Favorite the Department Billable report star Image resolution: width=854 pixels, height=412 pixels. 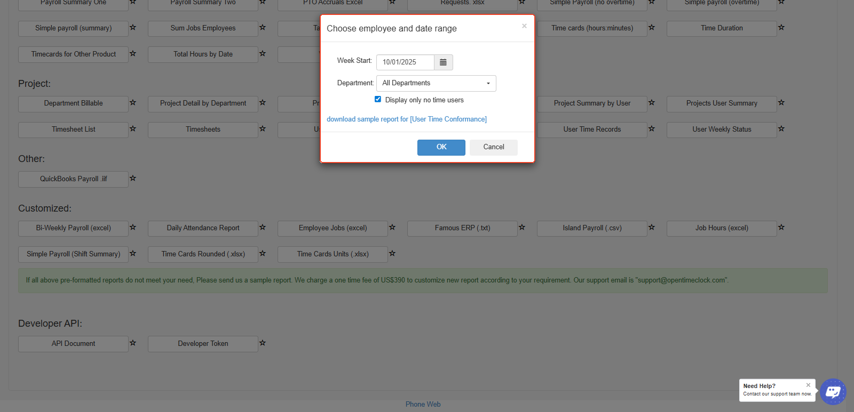click(x=133, y=103)
